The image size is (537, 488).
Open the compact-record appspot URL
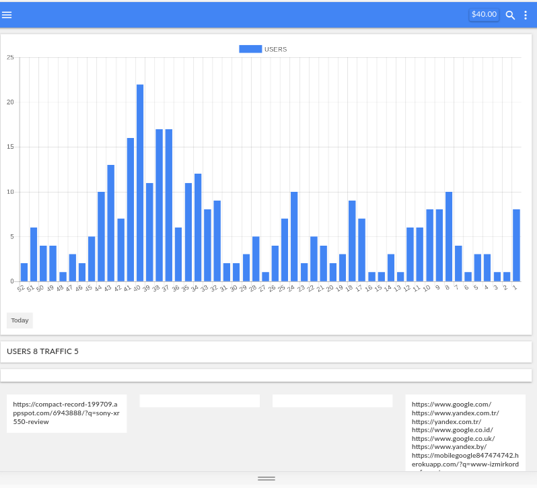[66, 413]
